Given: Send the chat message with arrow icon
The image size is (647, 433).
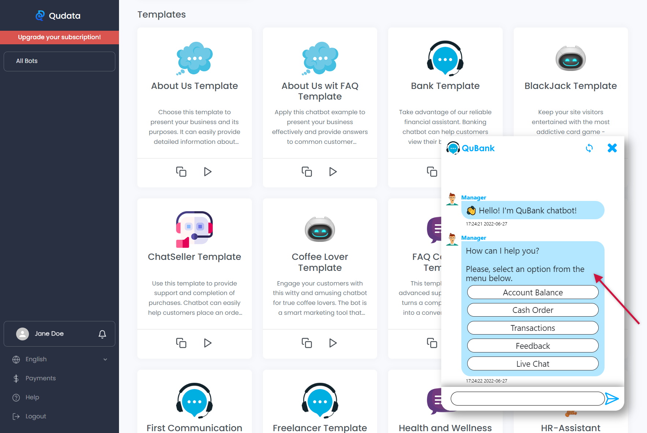Looking at the screenshot, I should 611,399.
